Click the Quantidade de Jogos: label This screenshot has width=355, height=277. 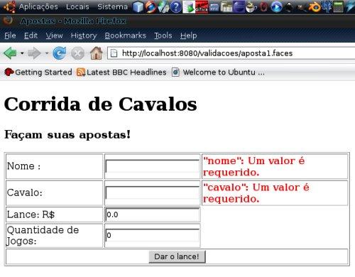(x=43, y=235)
